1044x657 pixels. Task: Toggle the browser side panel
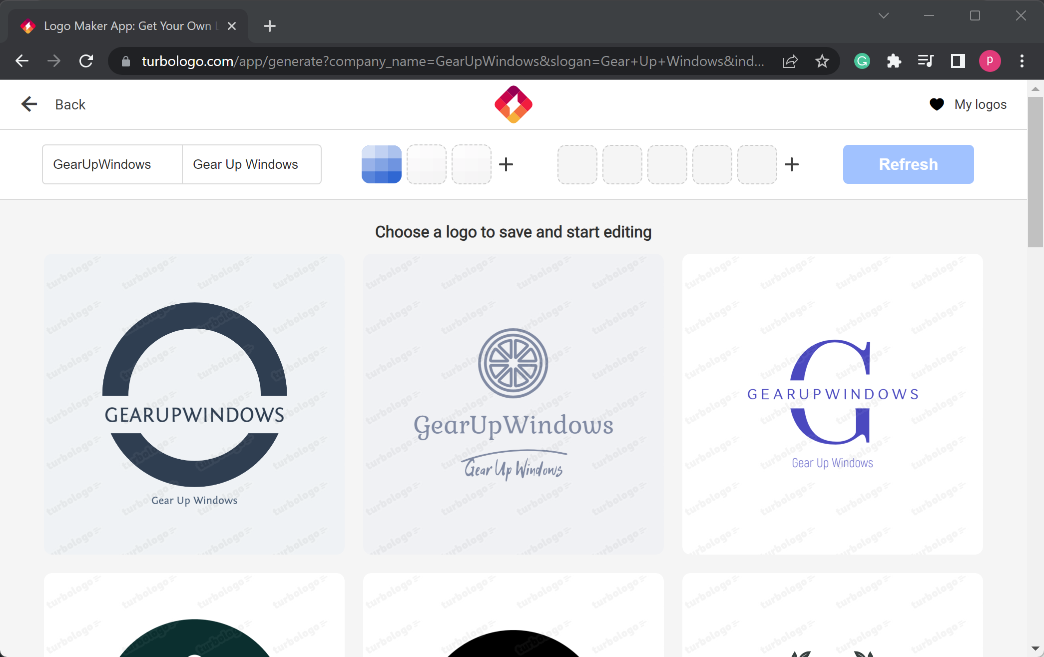click(958, 61)
